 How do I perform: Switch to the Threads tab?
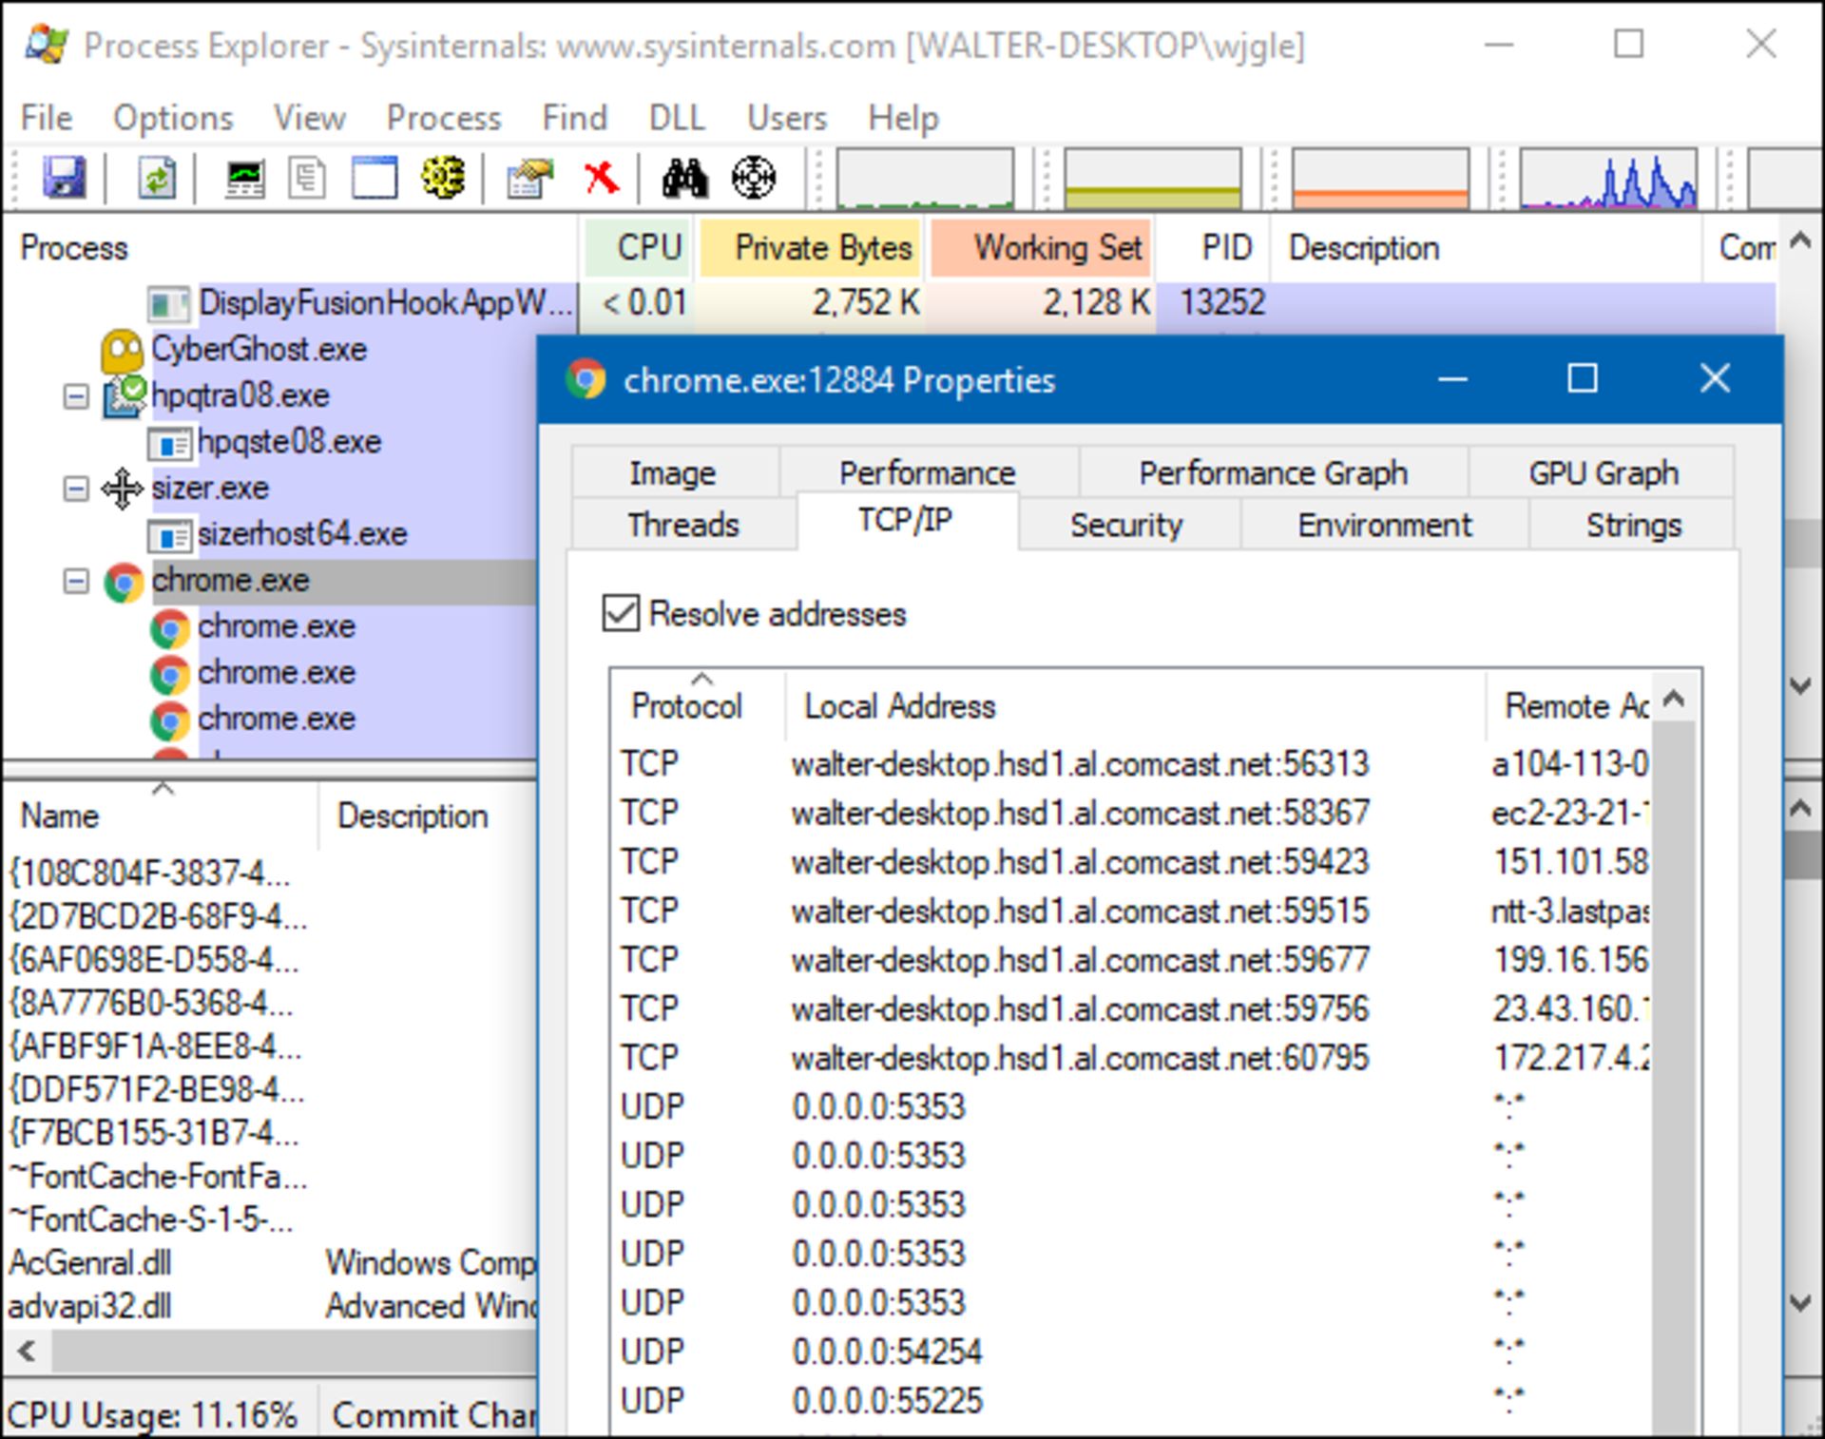pos(682,525)
